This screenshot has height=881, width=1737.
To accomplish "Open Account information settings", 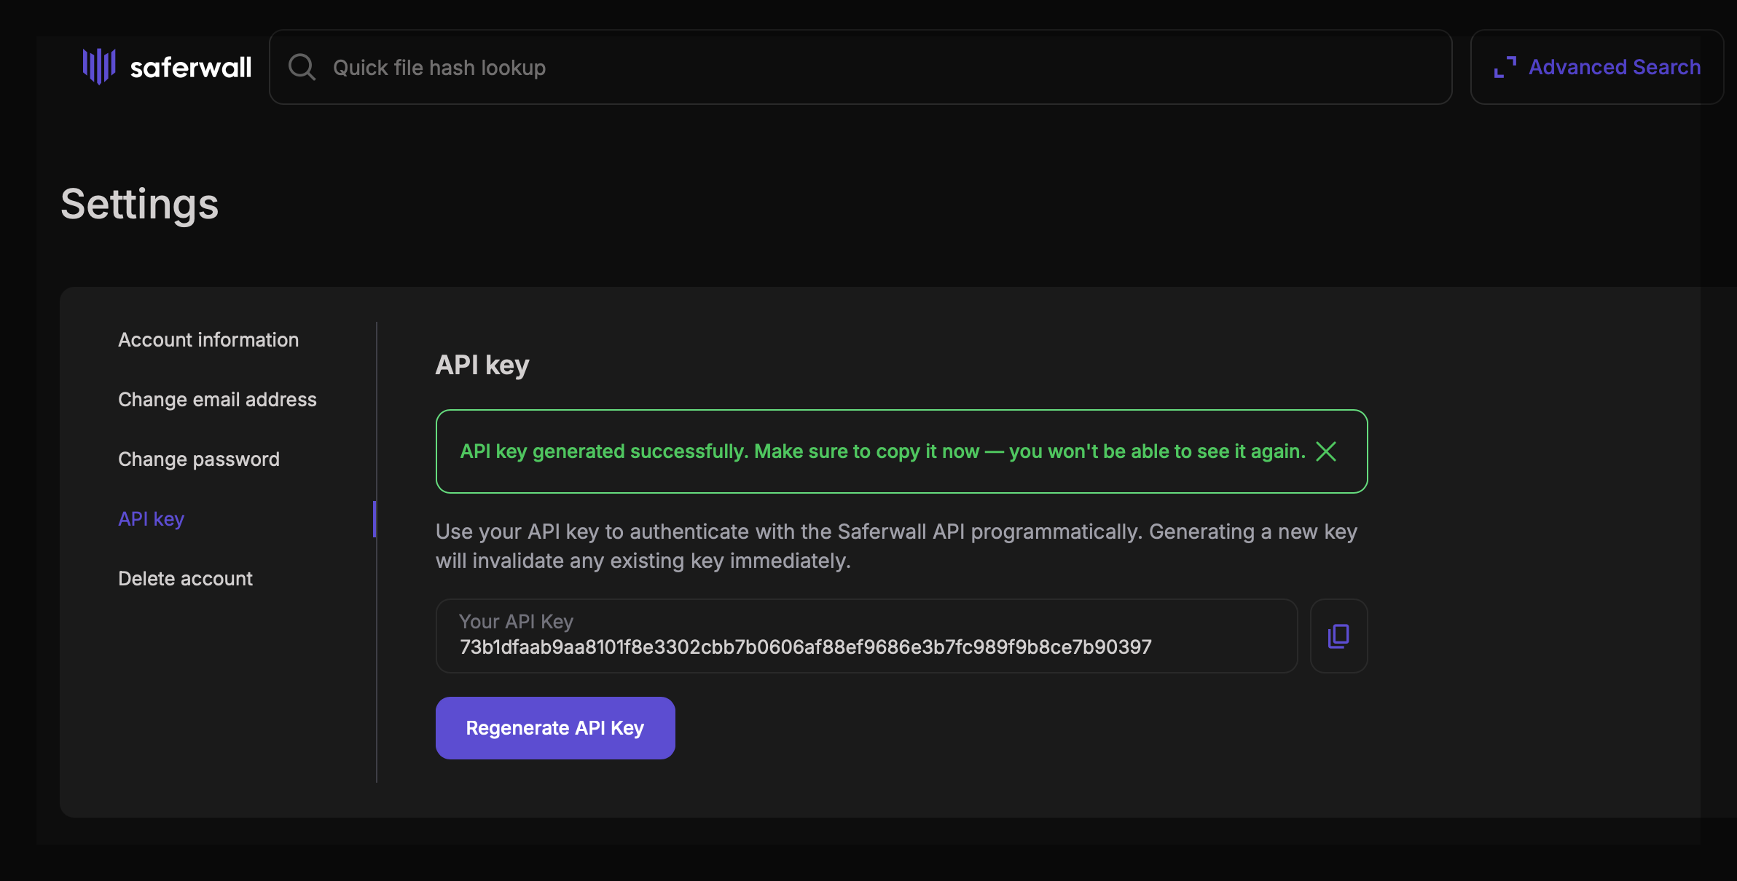I will point(208,339).
